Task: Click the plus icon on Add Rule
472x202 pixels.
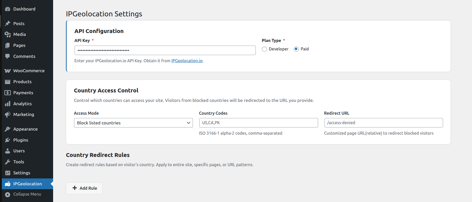Action: pyautogui.click(x=75, y=188)
